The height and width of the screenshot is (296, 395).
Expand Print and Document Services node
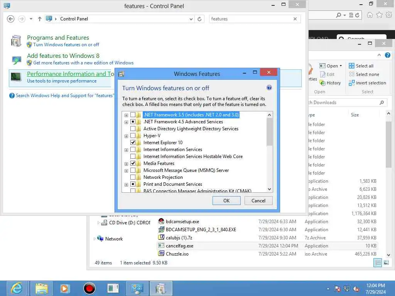(126, 185)
